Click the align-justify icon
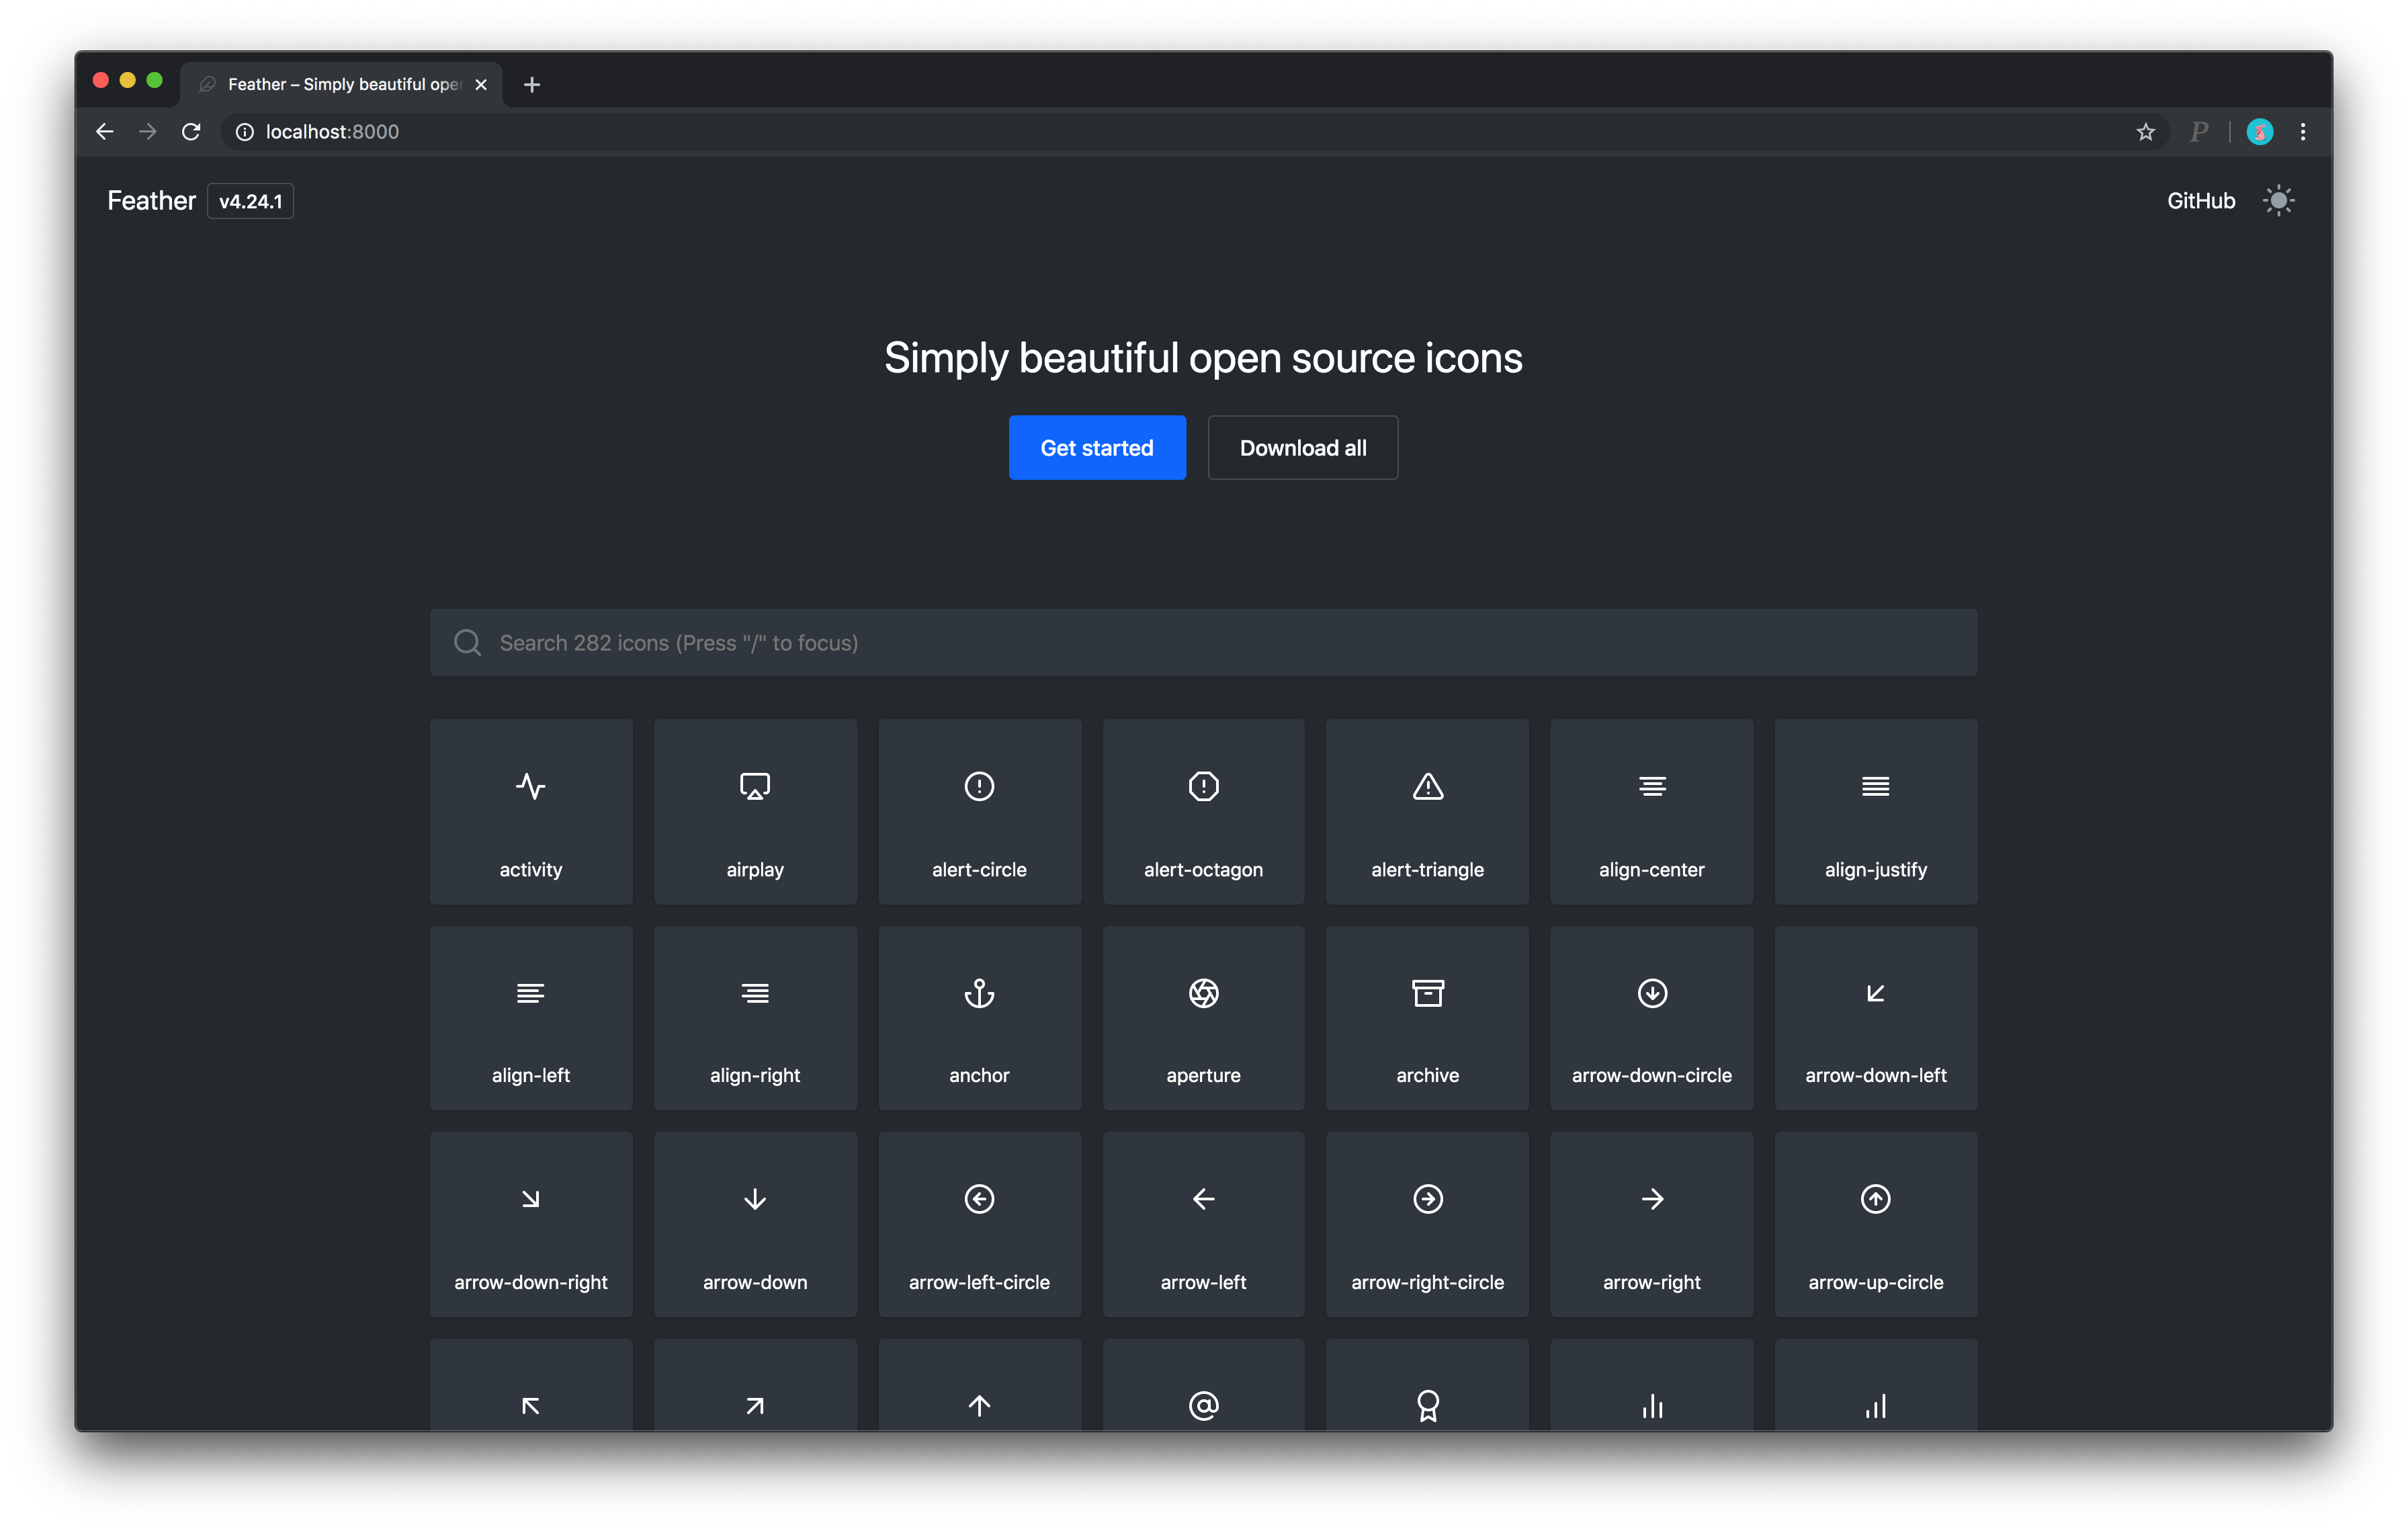Image resolution: width=2408 pixels, height=1531 pixels. (1875, 811)
